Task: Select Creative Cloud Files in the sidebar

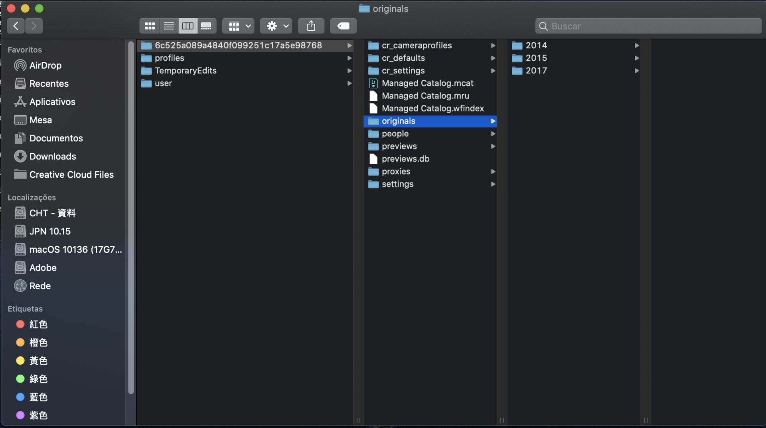Action: click(x=71, y=174)
